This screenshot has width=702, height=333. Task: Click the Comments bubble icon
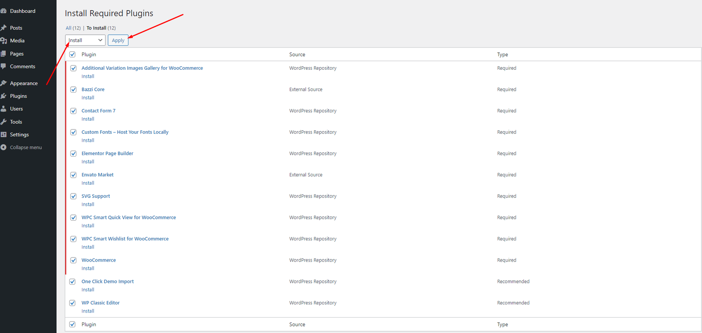click(x=4, y=66)
